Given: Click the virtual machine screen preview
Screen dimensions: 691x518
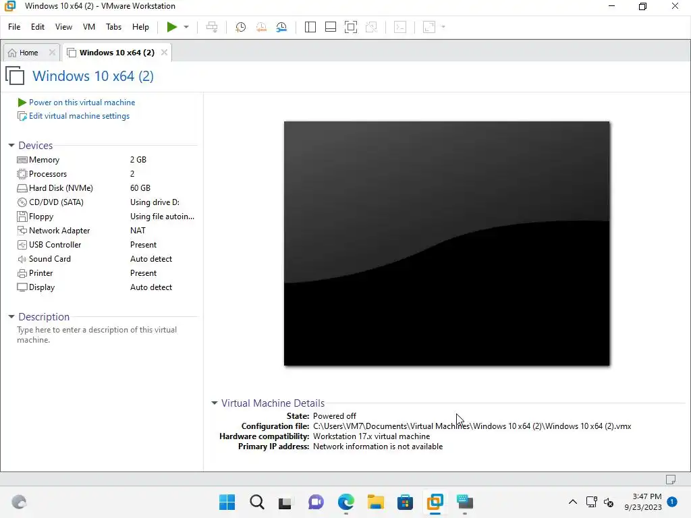Looking at the screenshot, I should 447,243.
